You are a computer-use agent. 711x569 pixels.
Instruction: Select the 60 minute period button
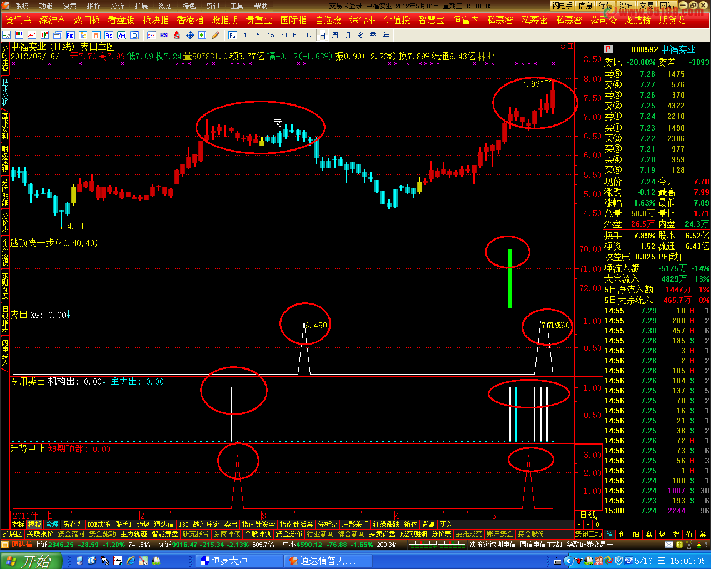coord(297,35)
